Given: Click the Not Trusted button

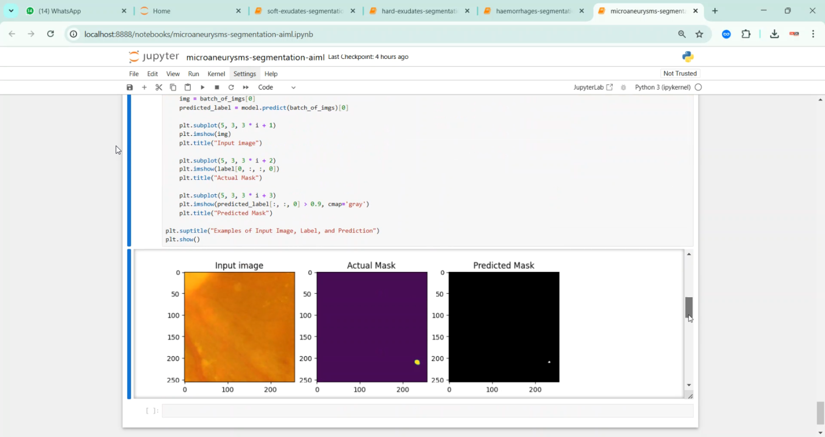Looking at the screenshot, I should click(x=680, y=74).
